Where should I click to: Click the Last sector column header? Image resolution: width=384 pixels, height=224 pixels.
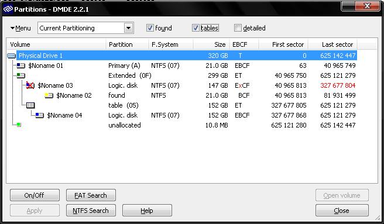coord(333,44)
